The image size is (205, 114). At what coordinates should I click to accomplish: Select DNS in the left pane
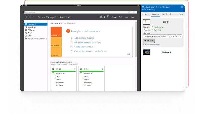click(29, 36)
